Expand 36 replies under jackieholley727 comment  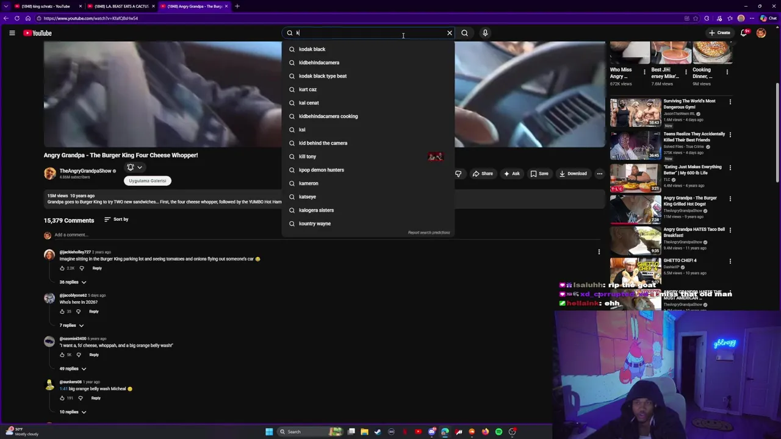pyautogui.click(x=73, y=282)
